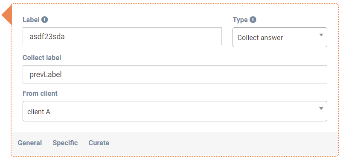Viewport: 343px width, 161px height.
Task: Click the info icon beside Type
Action: pos(253,20)
